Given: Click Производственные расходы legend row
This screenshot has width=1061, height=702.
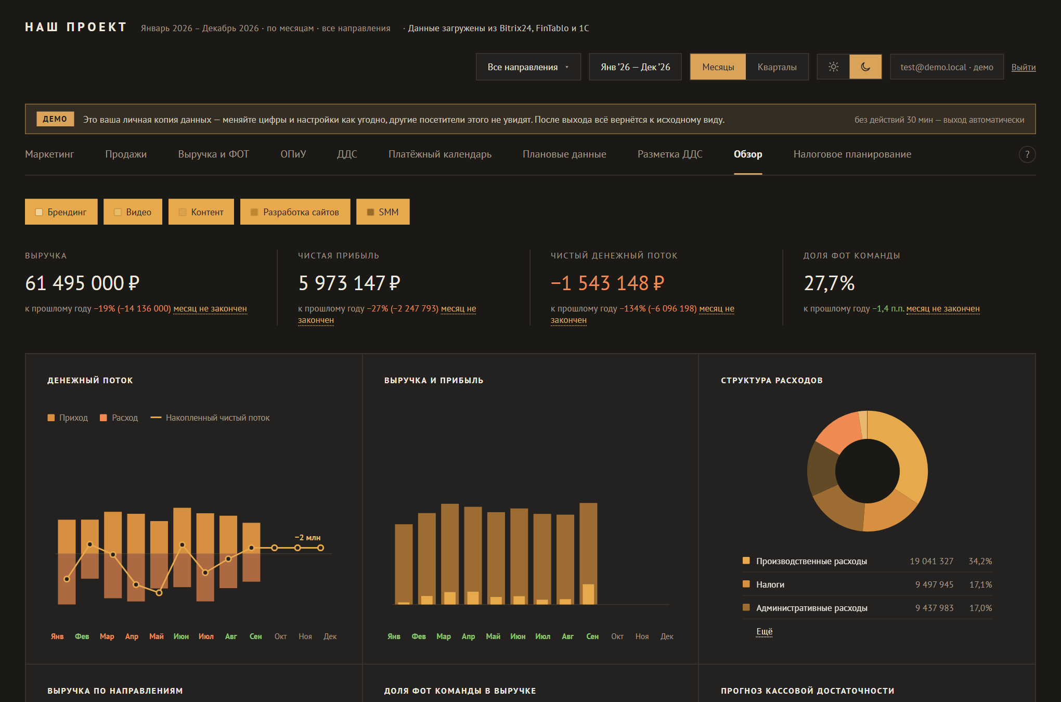Looking at the screenshot, I should pyautogui.click(x=867, y=561).
